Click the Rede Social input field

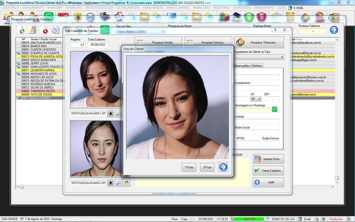pos(257,132)
